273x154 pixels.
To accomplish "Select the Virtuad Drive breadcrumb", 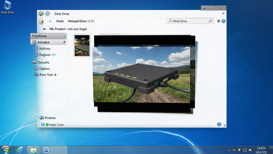I will pos(77,21).
